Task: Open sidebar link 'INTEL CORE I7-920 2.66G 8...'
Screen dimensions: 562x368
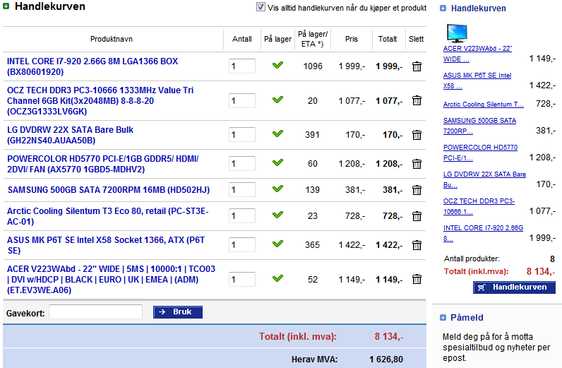Action: 483,233
